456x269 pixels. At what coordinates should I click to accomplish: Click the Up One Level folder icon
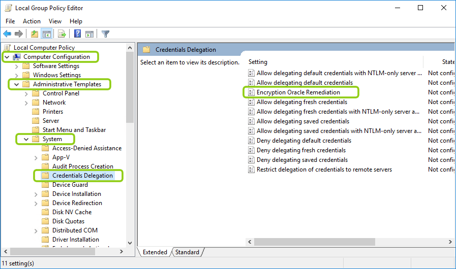34,34
